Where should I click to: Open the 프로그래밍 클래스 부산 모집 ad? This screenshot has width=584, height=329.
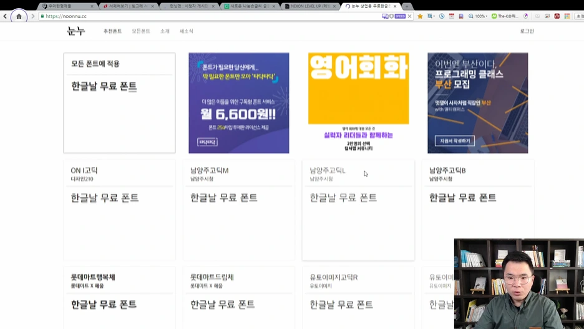[x=478, y=103]
